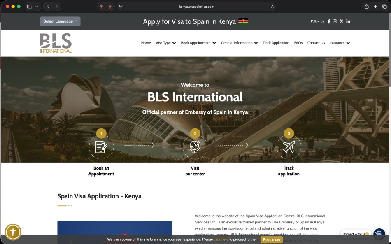Open a new tab with plus icon
Screen dimensions: 391x244
coord(375,7)
